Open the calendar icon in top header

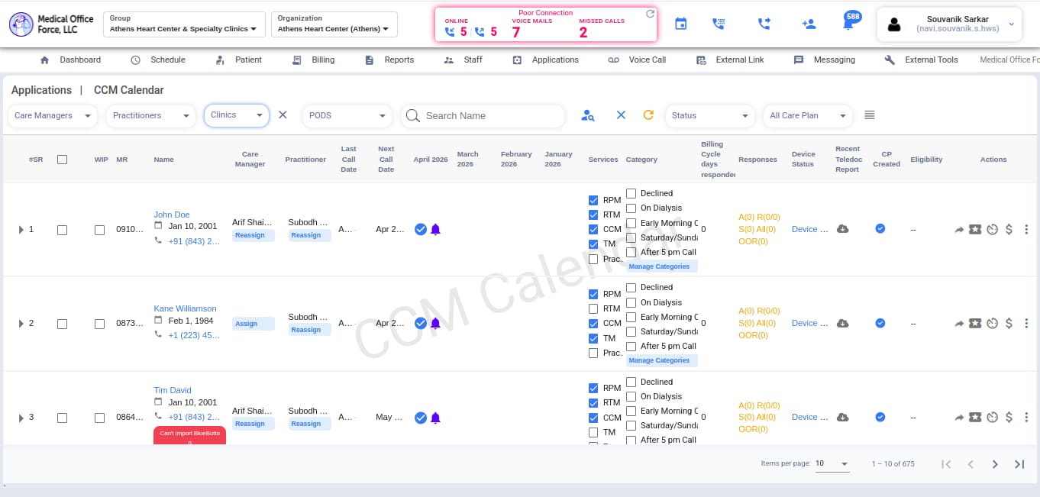(x=680, y=24)
